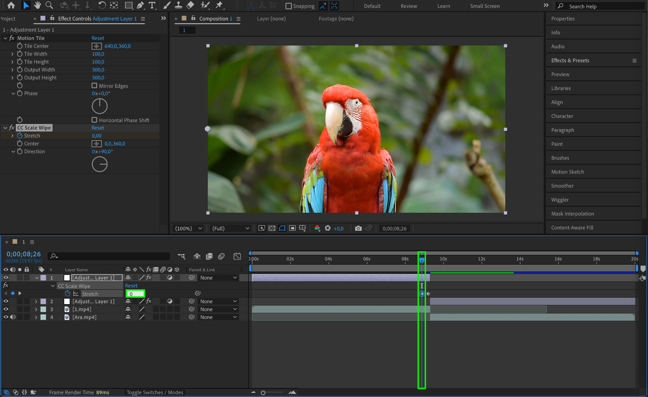Click the Stretch value field in timeline
648x397 pixels.
pos(135,294)
